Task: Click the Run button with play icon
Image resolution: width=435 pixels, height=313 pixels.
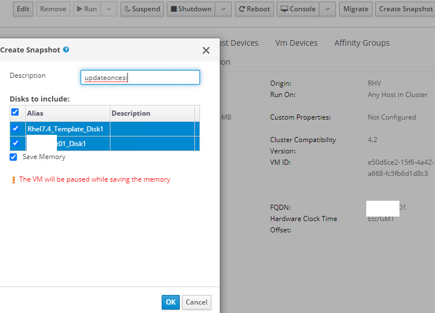Action: (x=87, y=9)
